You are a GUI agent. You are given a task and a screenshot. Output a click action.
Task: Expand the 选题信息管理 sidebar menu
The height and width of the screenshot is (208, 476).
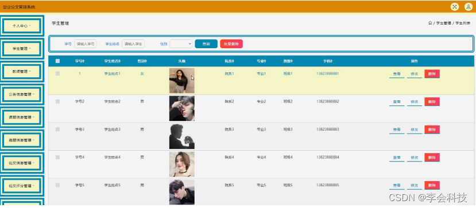22,140
